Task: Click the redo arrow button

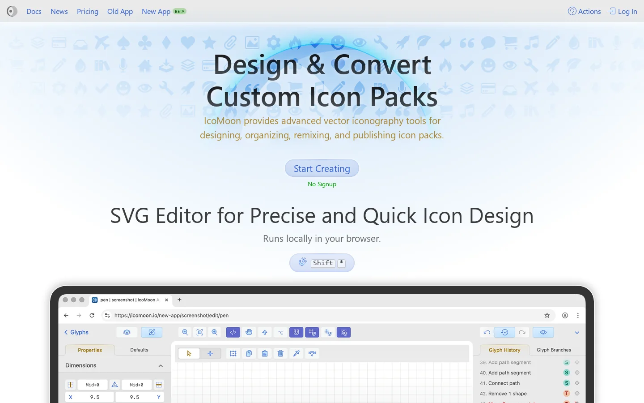Action: click(x=522, y=332)
